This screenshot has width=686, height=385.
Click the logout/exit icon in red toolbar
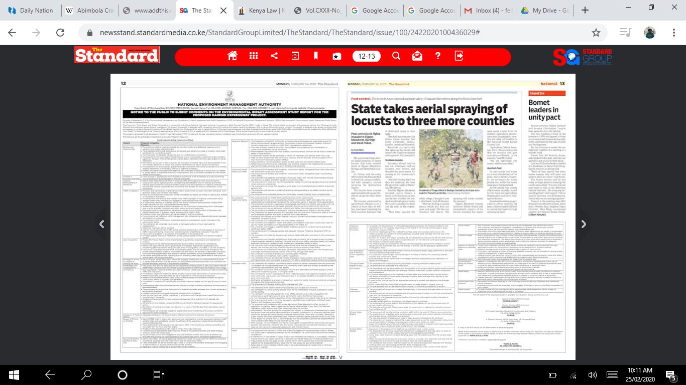point(459,56)
